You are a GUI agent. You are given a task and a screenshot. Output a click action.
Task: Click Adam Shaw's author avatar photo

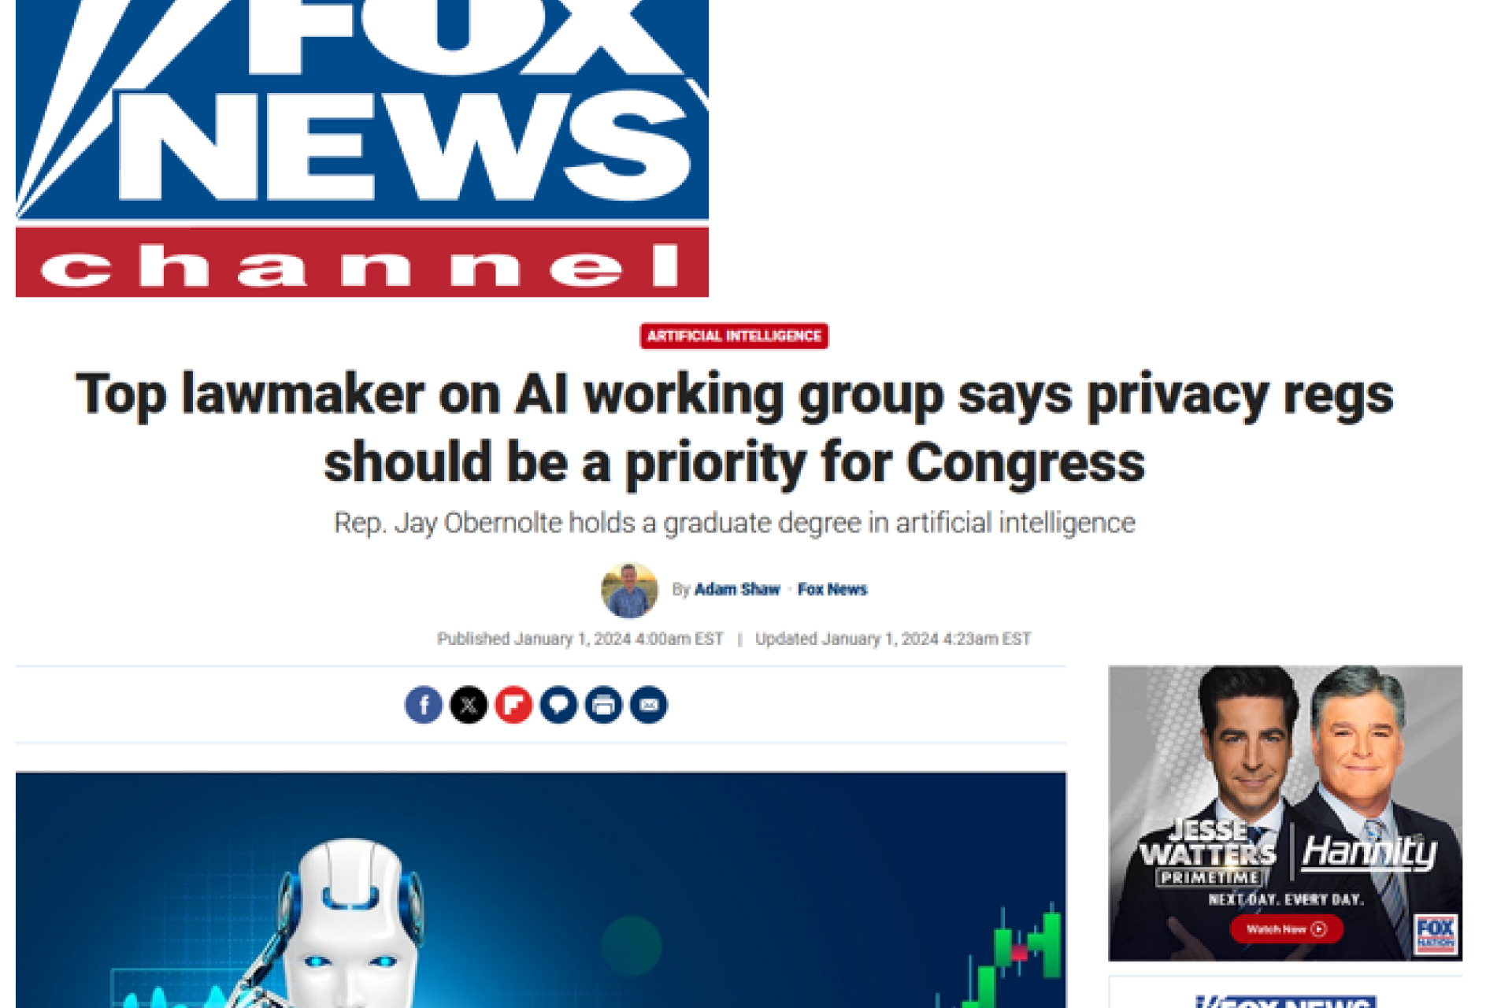(629, 591)
